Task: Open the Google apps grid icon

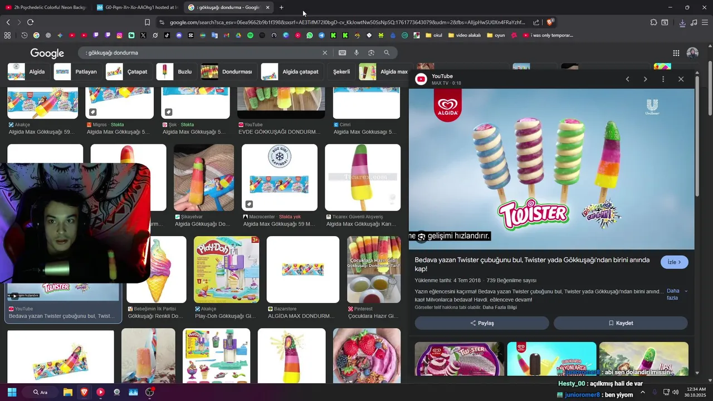Action: (x=676, y=53)
